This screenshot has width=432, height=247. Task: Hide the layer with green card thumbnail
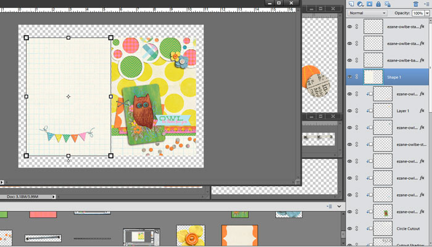(x=350, y=211)
